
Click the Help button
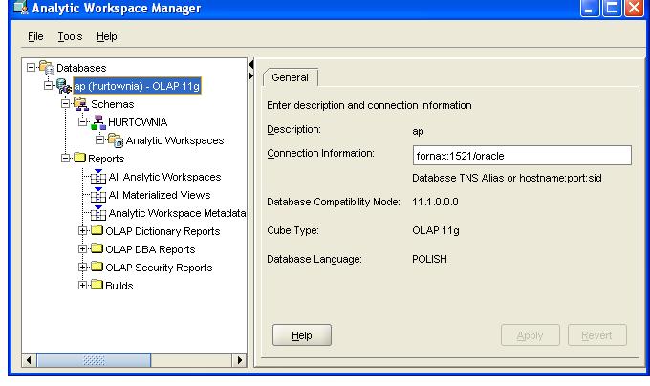[302, 335]
